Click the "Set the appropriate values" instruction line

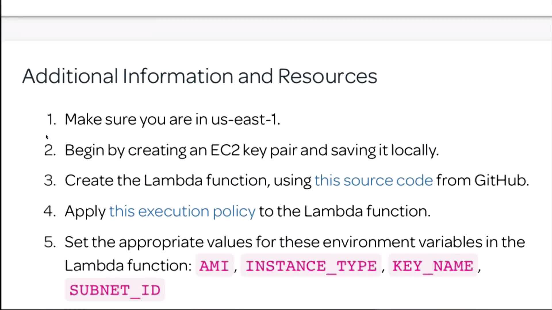pos(295,242)
